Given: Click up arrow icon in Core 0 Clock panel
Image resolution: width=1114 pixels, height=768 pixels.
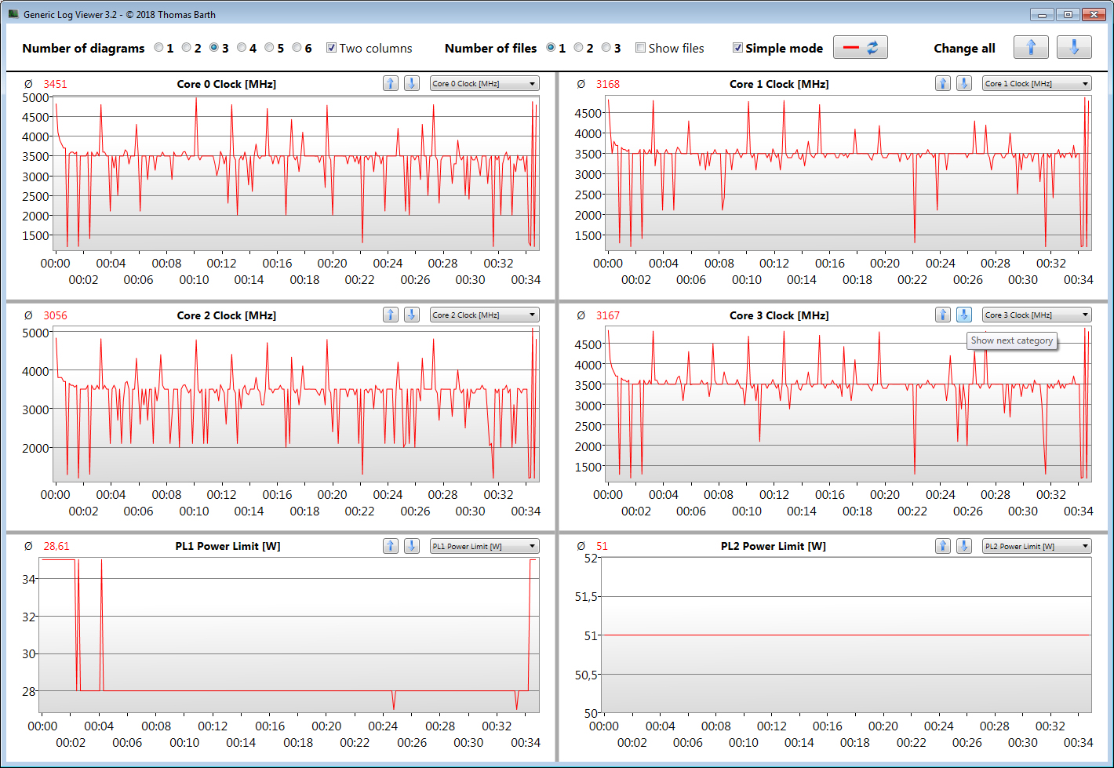Looking at the screenshot, I should pos(391,83).
